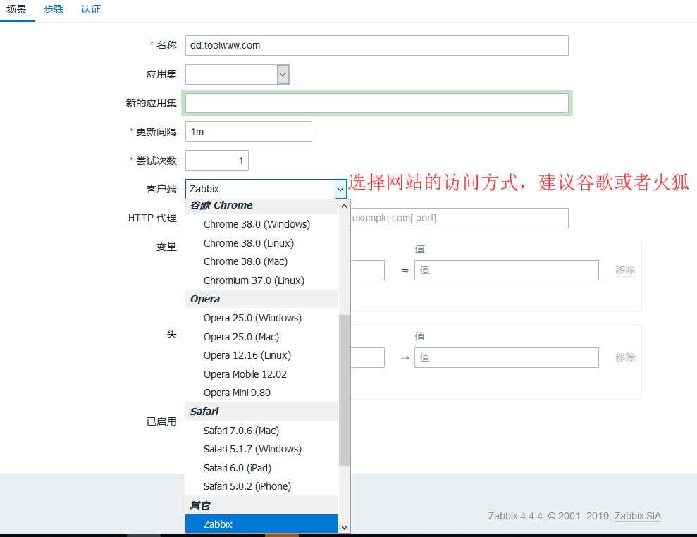697x537 pixels.
Task: Choose Opera 25.0 (Windows) option
Action: tap(261, 318)
